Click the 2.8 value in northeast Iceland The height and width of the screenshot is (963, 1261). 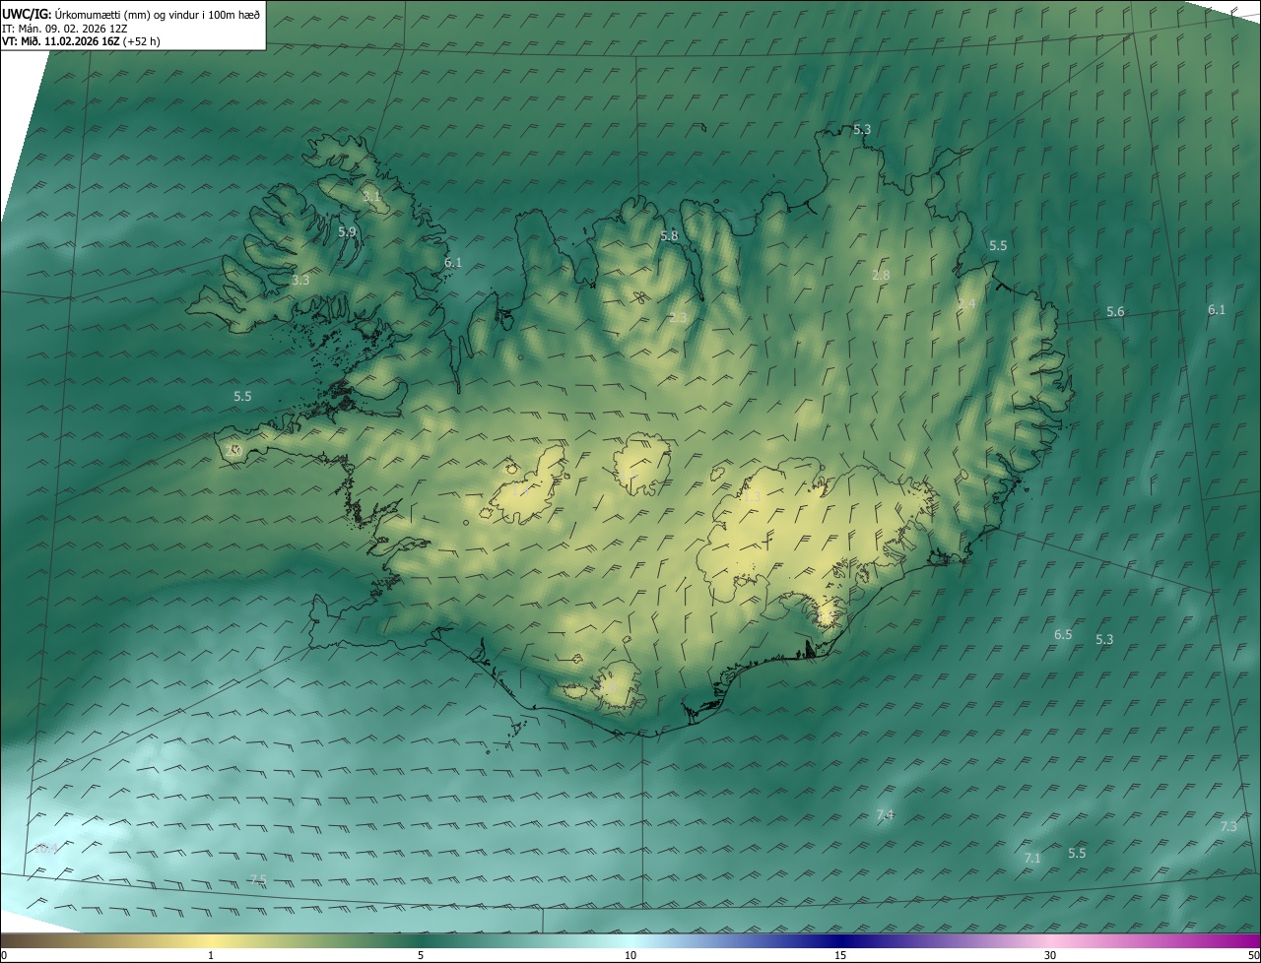tap(881, 275)
